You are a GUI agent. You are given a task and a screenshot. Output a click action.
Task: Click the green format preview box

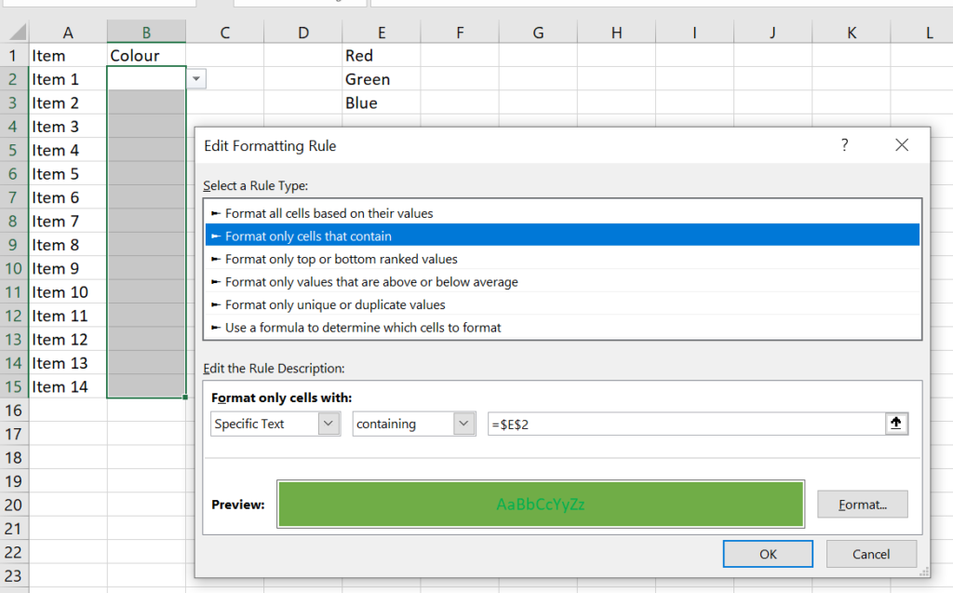point(540,505)
